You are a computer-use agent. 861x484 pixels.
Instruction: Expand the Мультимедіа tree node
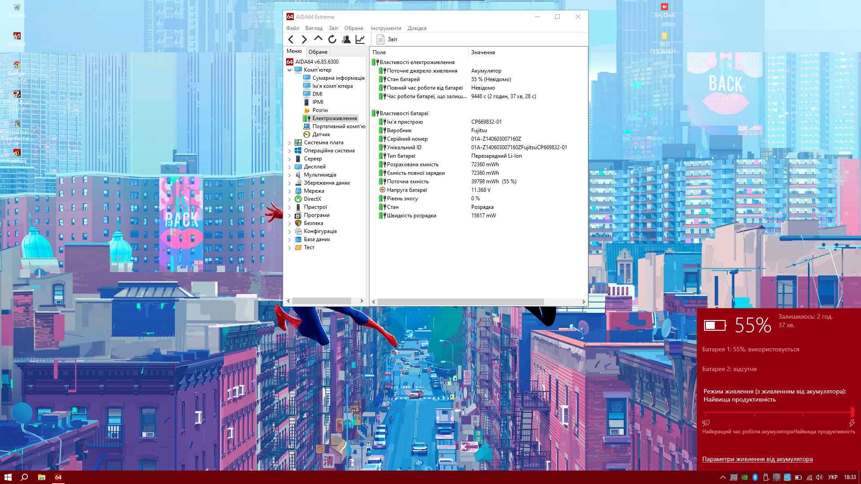point(289,175)
